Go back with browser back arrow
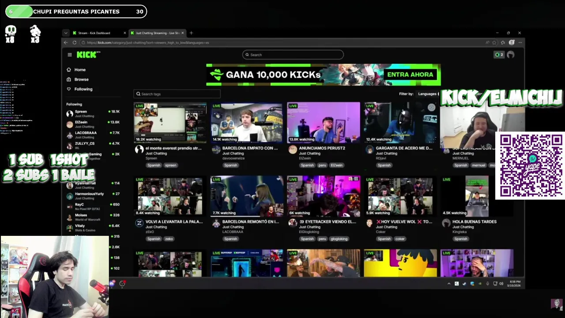 tap(66, 42)
